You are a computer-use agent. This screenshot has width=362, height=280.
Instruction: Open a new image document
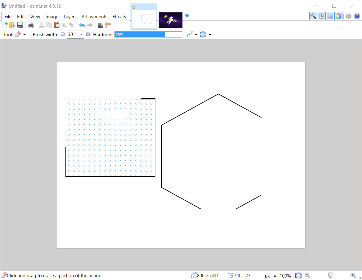tap(5, 25)
